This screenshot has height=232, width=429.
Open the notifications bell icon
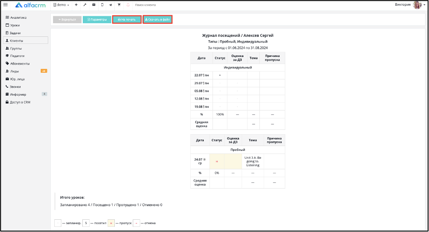click(x=128, y=5)
